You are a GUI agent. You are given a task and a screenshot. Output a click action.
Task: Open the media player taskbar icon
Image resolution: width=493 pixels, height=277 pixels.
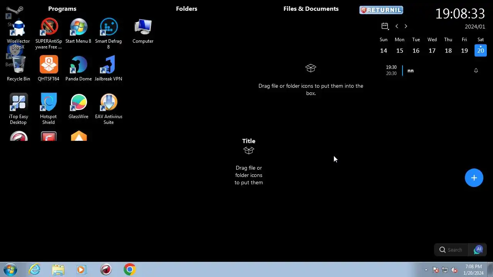81,269
